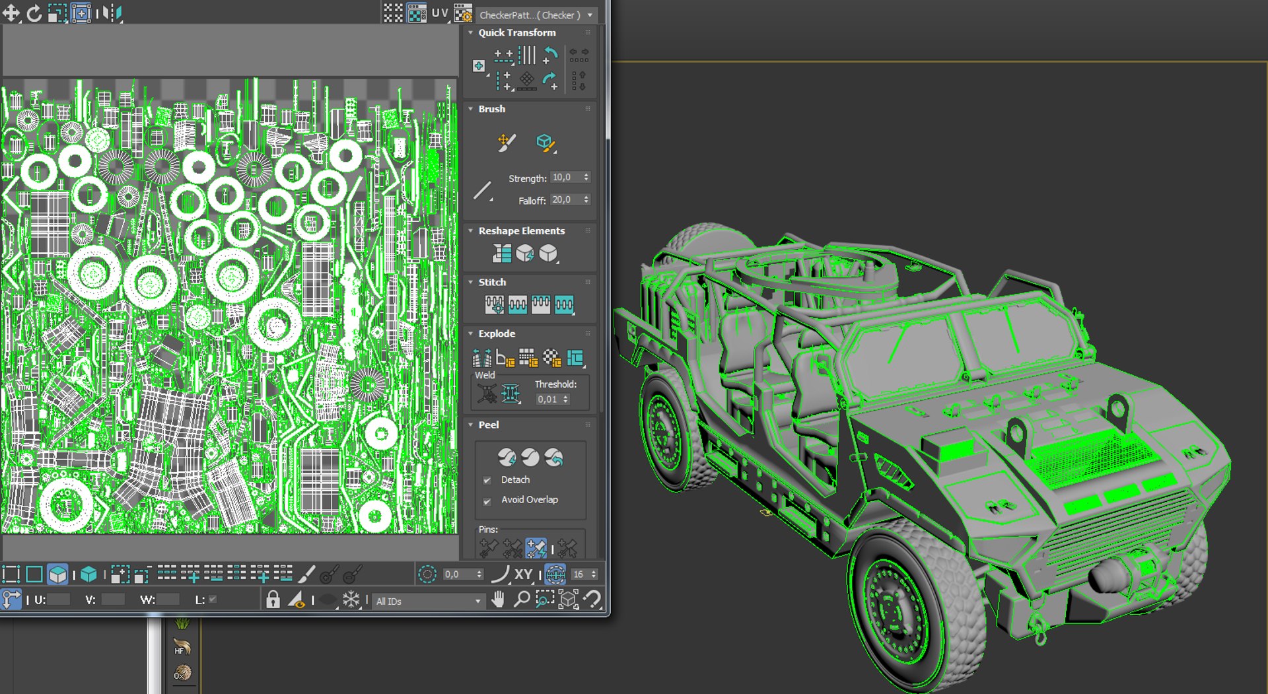Screen dimensions: 1268x694
Task: Click Relax Until Flat icon
Action: [525, 253]
